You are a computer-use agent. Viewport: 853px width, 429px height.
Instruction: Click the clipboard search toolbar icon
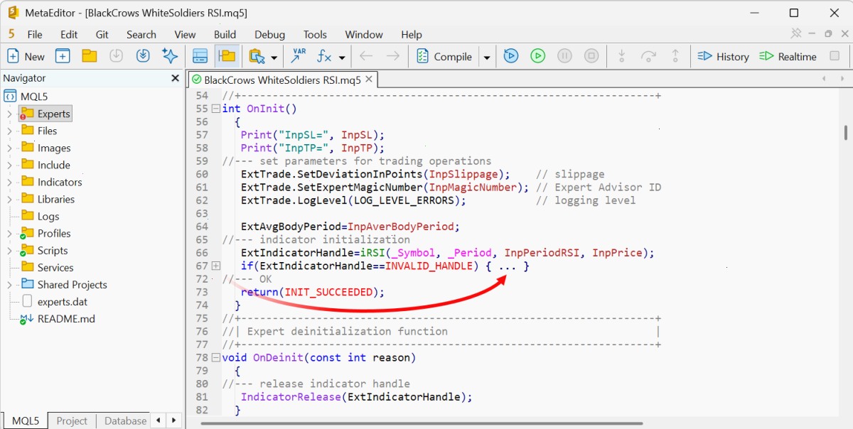(256, 57)
